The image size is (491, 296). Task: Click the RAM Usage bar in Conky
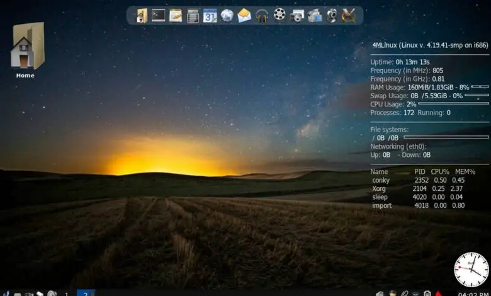tap(480, 87)
